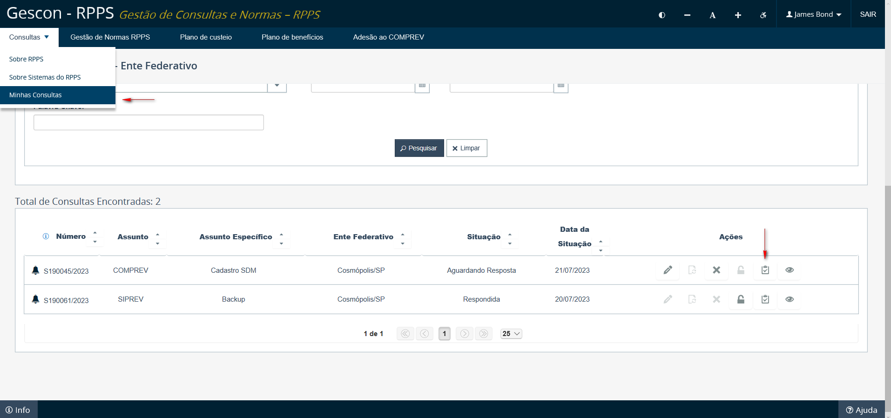
Task: Select Minhas Consultas from the menu
Action: pyautogui.click(x=35, y=95)
